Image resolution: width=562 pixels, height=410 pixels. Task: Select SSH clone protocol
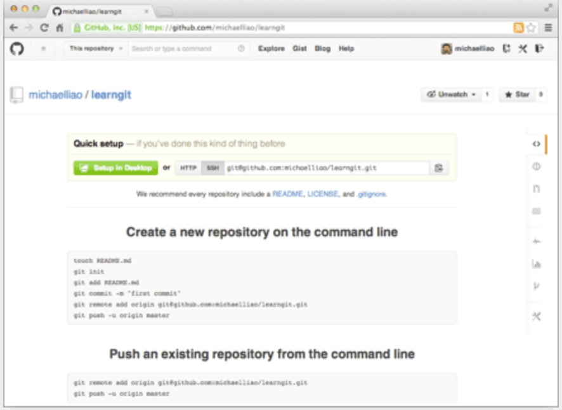(212, 168)
